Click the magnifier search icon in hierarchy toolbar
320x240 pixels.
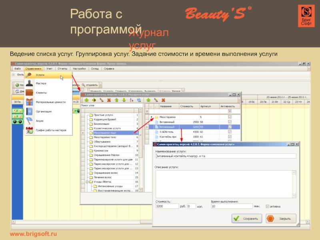point(139,100)
